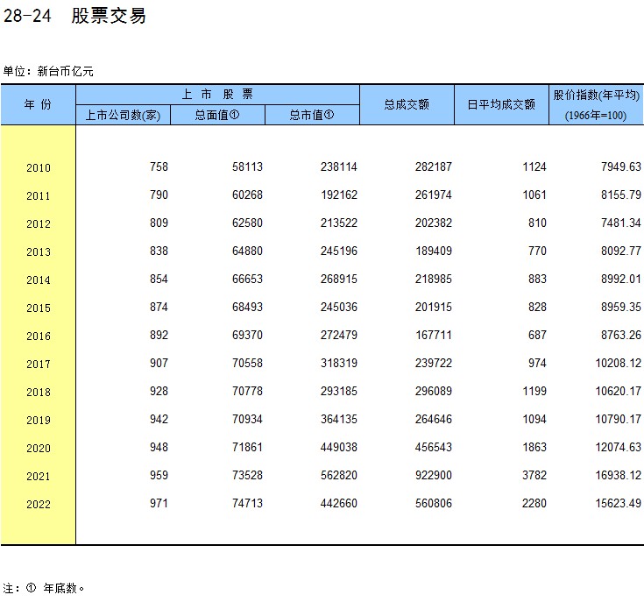Click listed companies value 758

[x=159, y=166]
